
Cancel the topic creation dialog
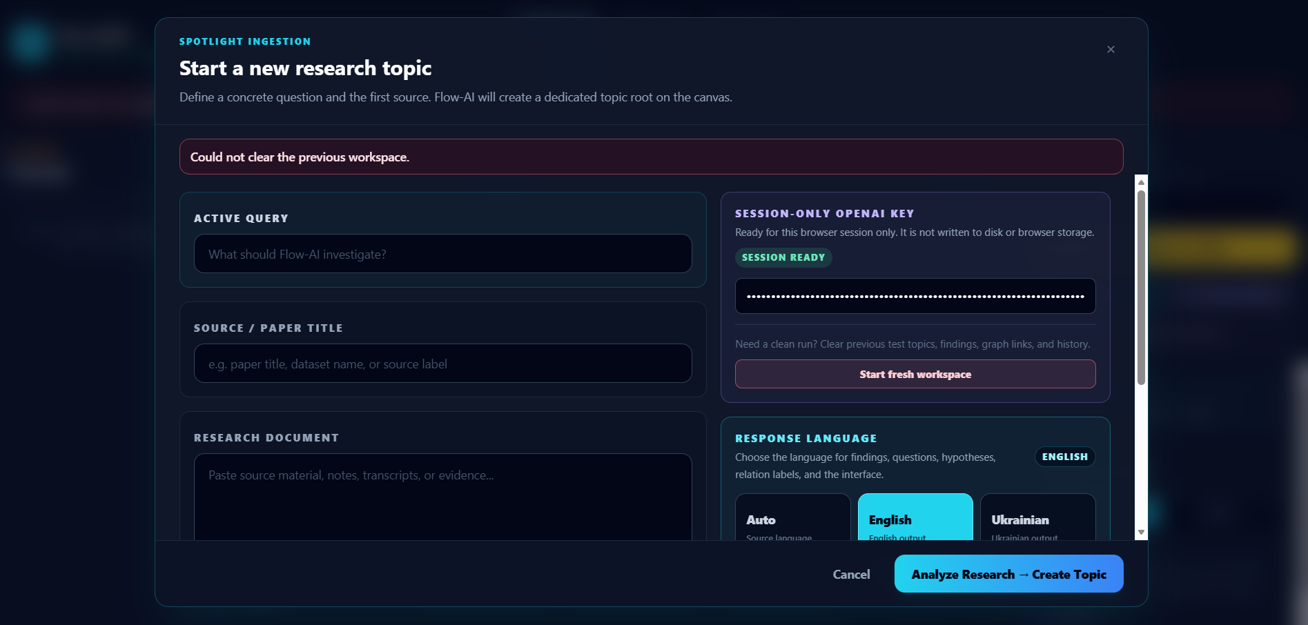[851, 574]
